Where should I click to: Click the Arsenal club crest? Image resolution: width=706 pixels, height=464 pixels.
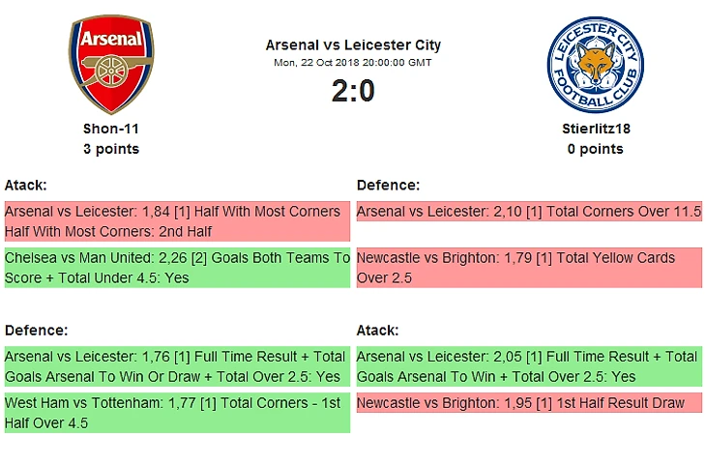tap(111, 65)
